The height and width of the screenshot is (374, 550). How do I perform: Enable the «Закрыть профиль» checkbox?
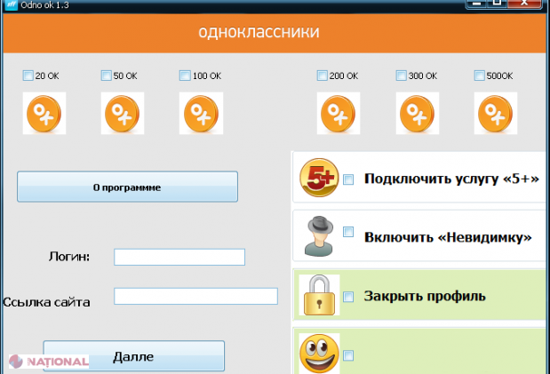point(348,297)
